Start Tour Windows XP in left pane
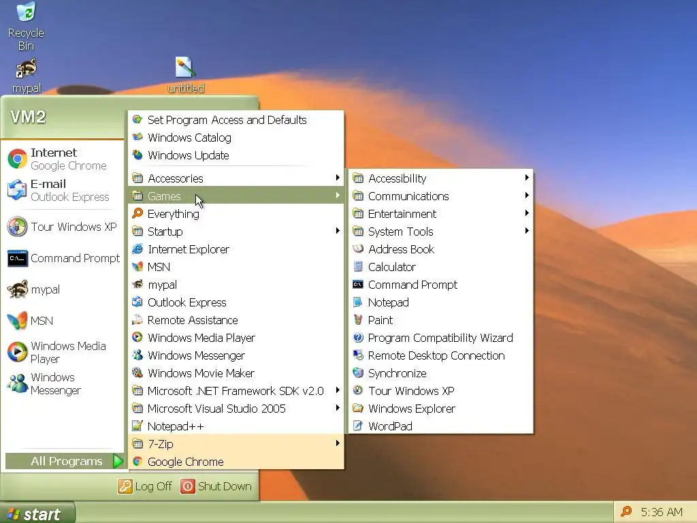Viewport: 697px width, 523px height. (x=62, y=227)
